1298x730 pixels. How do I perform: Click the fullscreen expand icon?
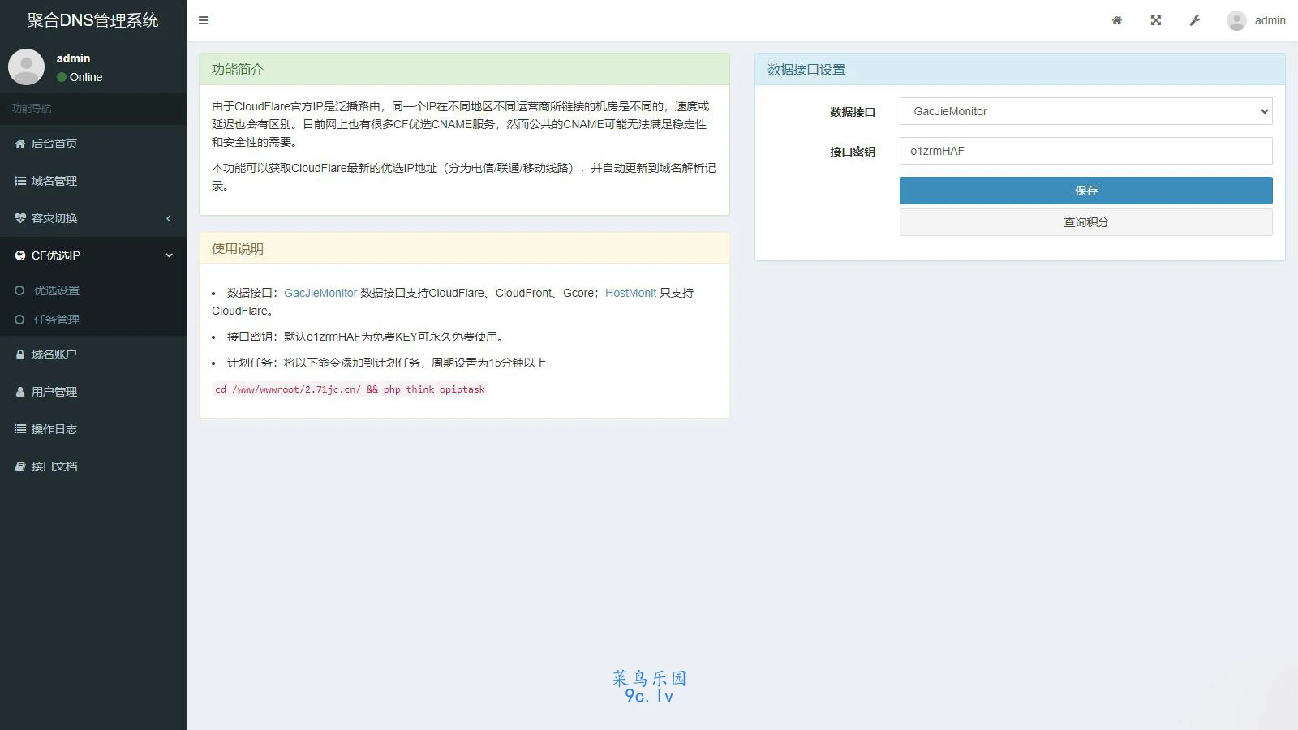[1156, 20]
